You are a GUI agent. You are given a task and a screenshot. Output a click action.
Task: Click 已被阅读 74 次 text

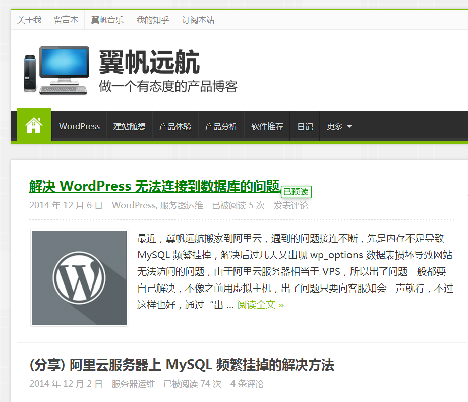coord(193,384)
